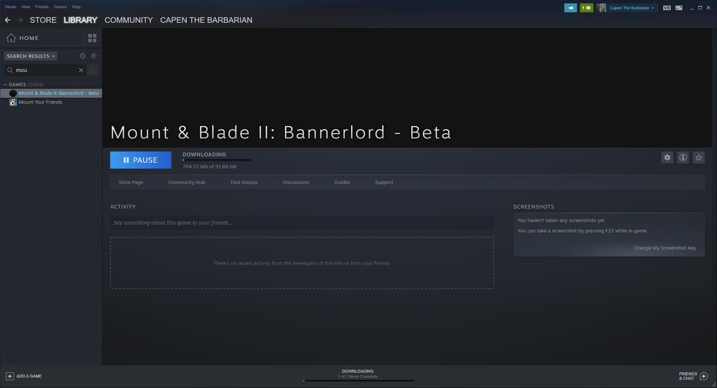Viewport: 717px width, 388px height.
Task: Click the Activity section heading
Action: click(123, 207)
